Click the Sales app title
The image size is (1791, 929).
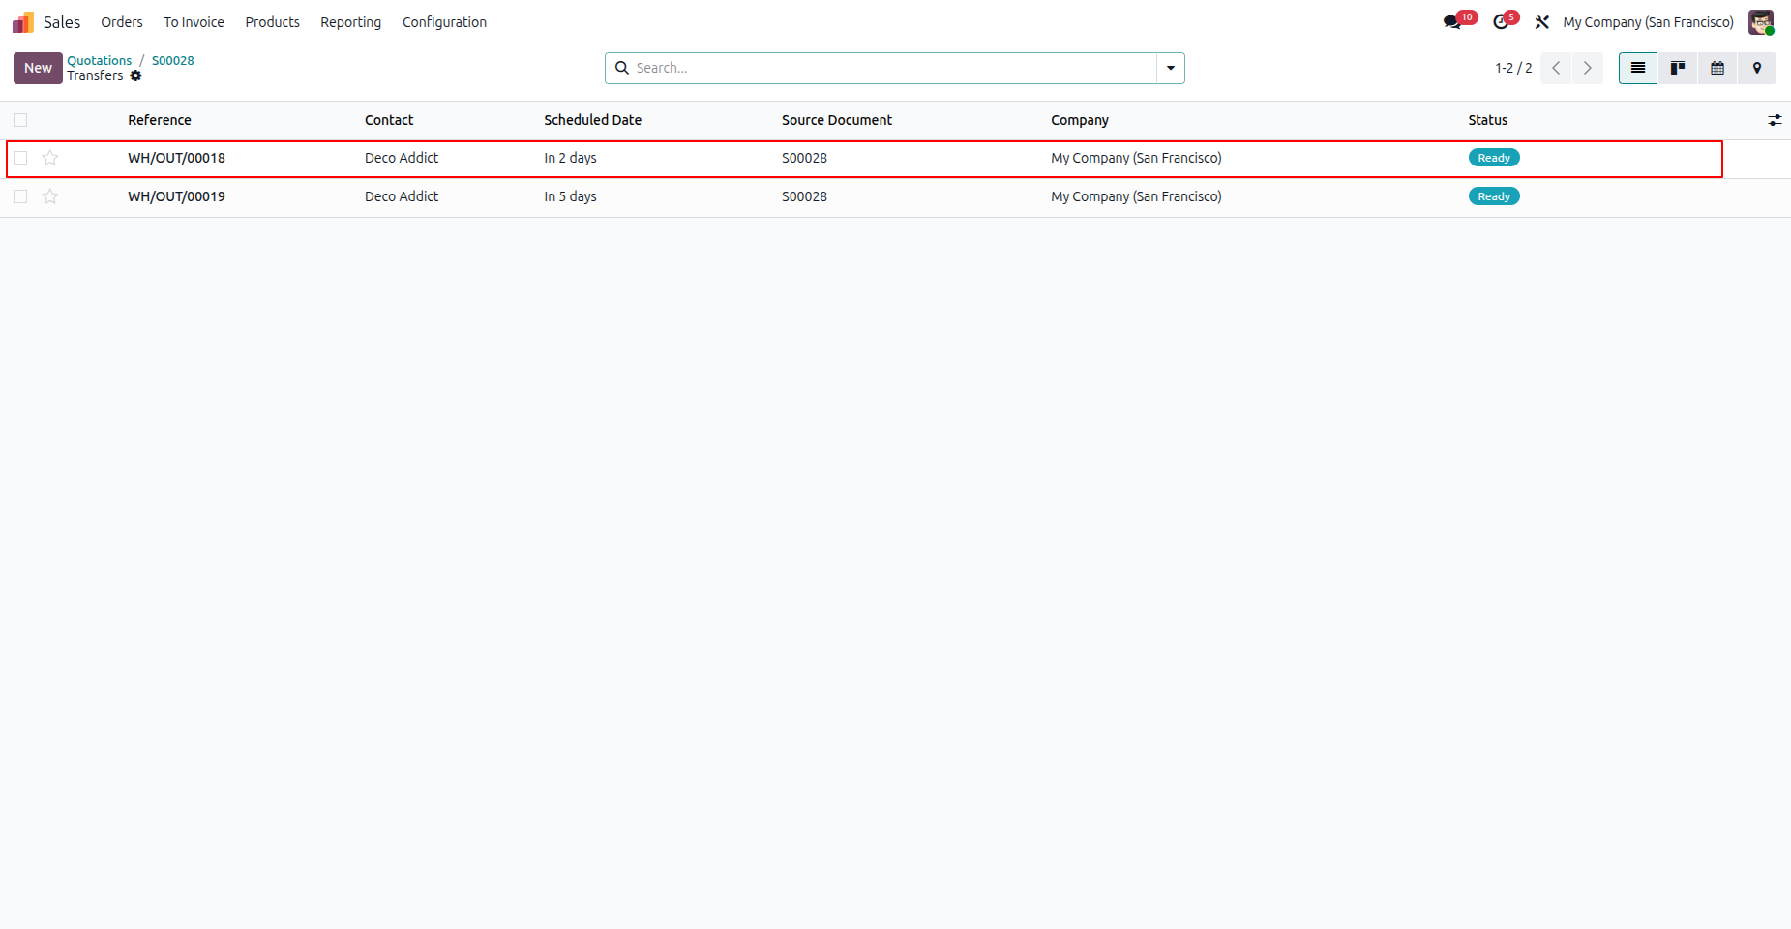pyautogui.click(x=62, y=22)
